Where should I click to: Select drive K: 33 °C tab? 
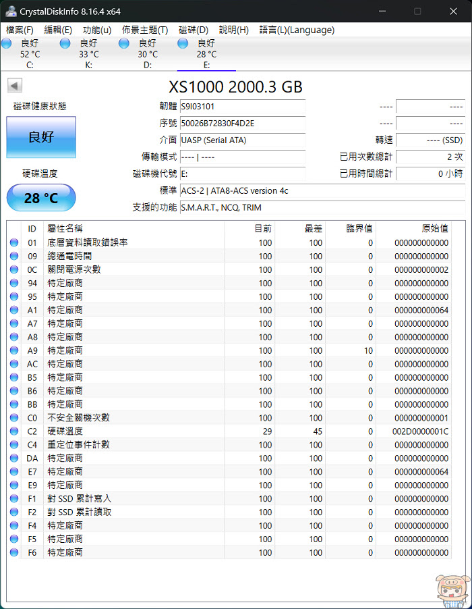point(88,54)
